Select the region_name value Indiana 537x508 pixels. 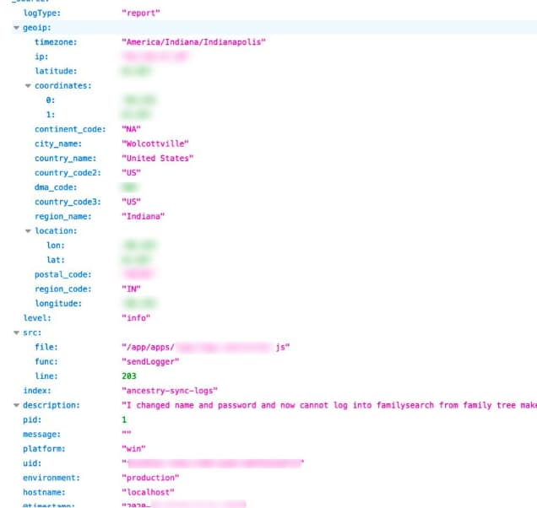pyautogui.click(x=143, y=216)
